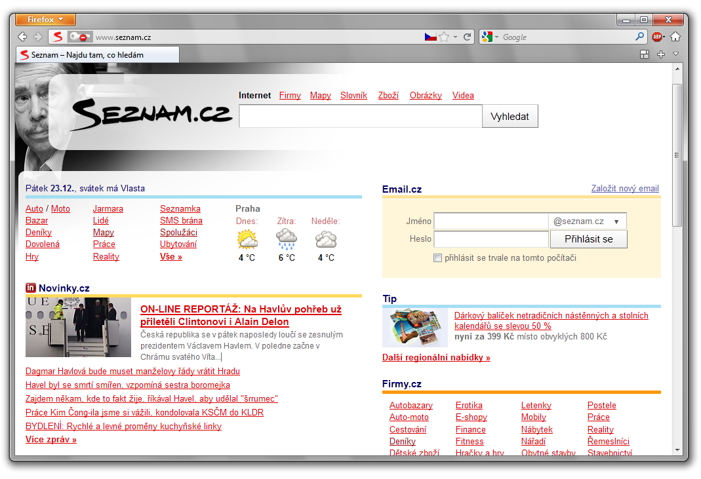Open 'Další regionální nabídky »' link
The height and width of the screenshot is (479, 701).
click(436, 358)
